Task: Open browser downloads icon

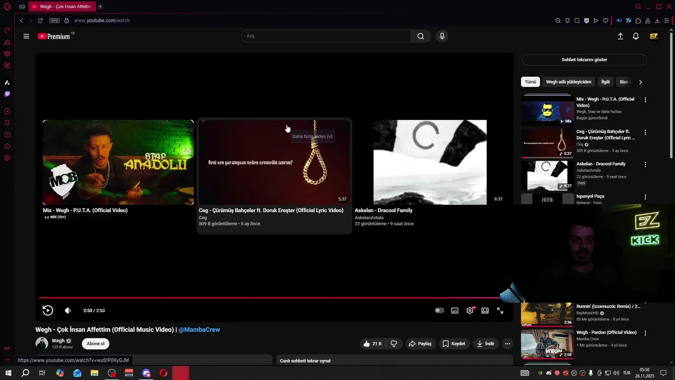Action: point(657,21)
